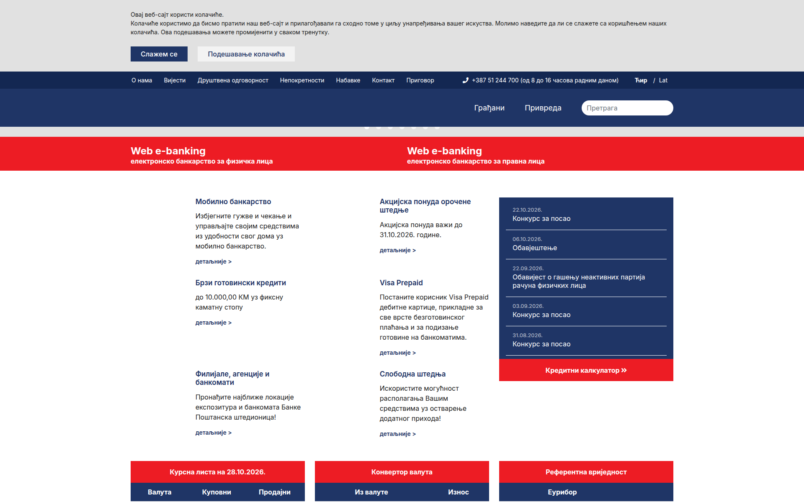The width and height of the screenshot is (804, 502).
Task: Open Брзи готовински кредити heading
Action: (x=241, y=283)
